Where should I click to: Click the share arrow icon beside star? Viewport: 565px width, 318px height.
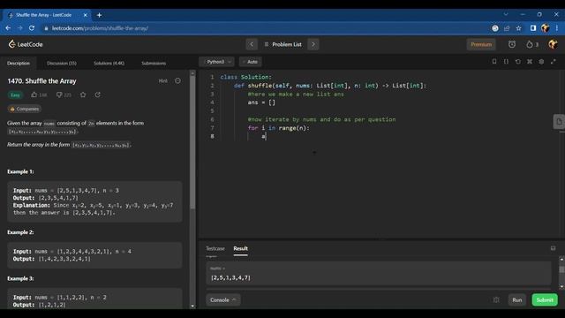tap(98, 95)
